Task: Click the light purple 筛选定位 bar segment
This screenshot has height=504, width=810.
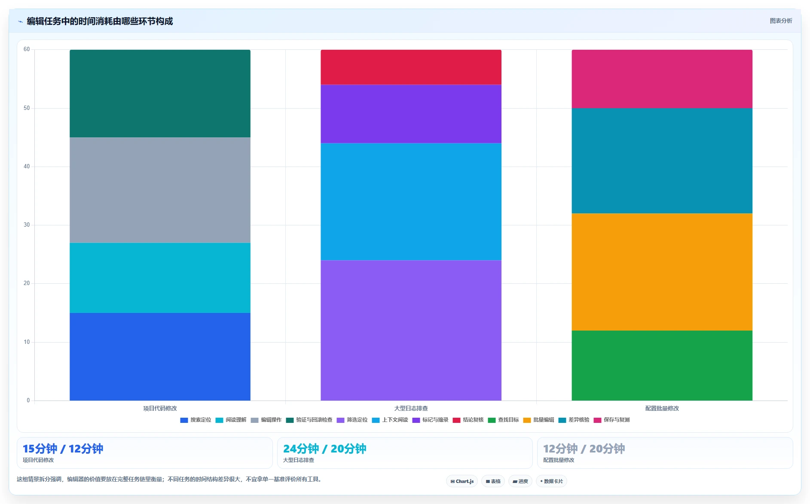Action: tap(411, 330)
